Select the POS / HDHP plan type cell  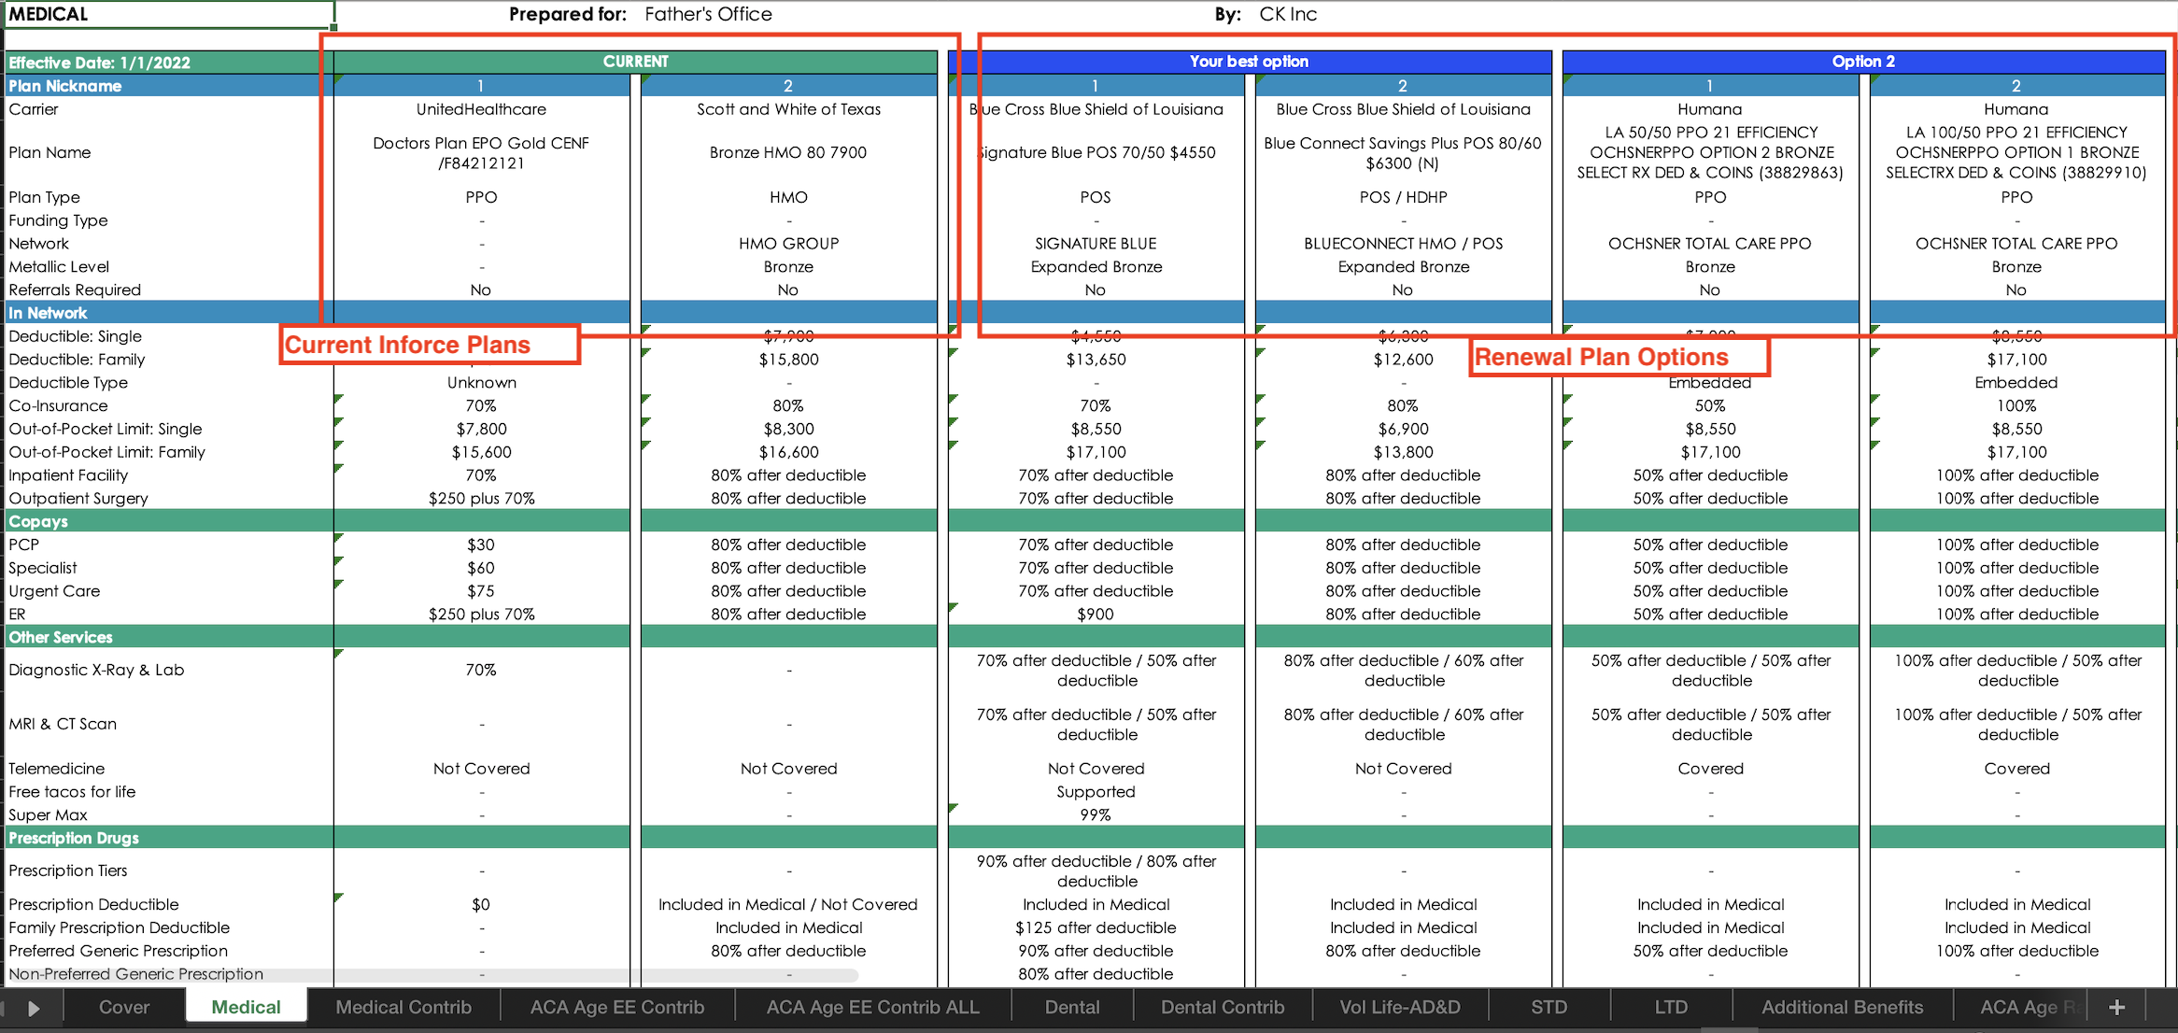(1403, 197)
